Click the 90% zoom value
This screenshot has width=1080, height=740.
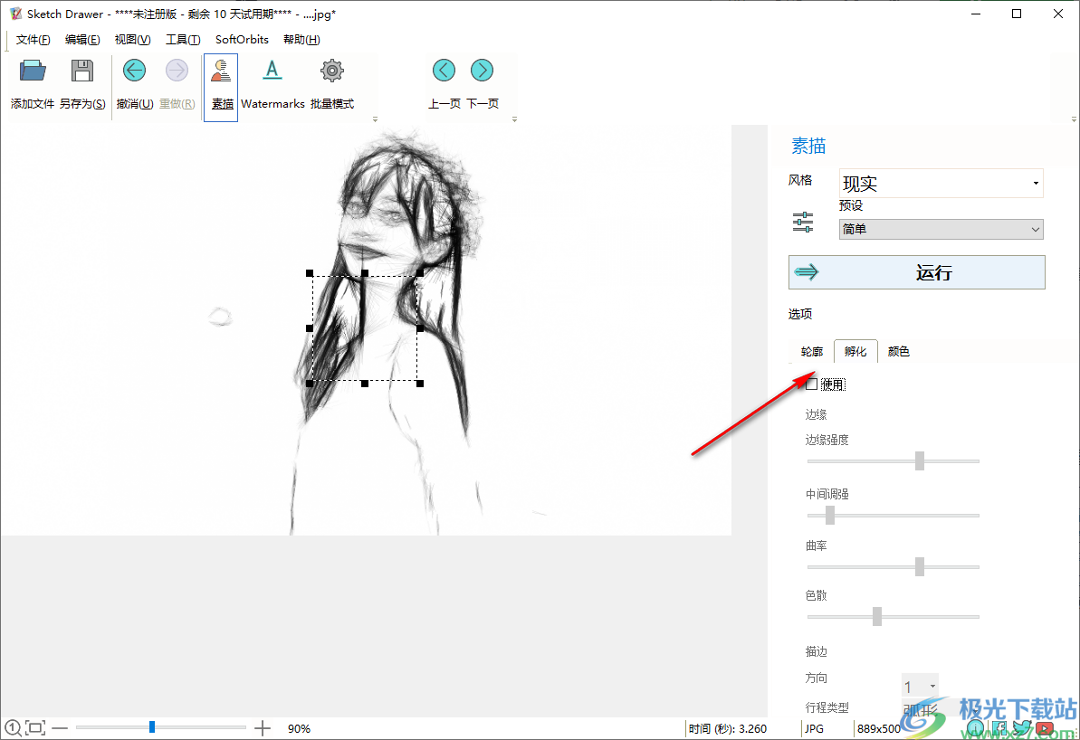point(299,728)
